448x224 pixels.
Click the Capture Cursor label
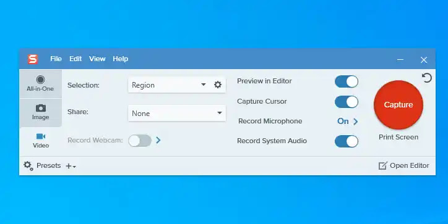click(x=262, y=101)
